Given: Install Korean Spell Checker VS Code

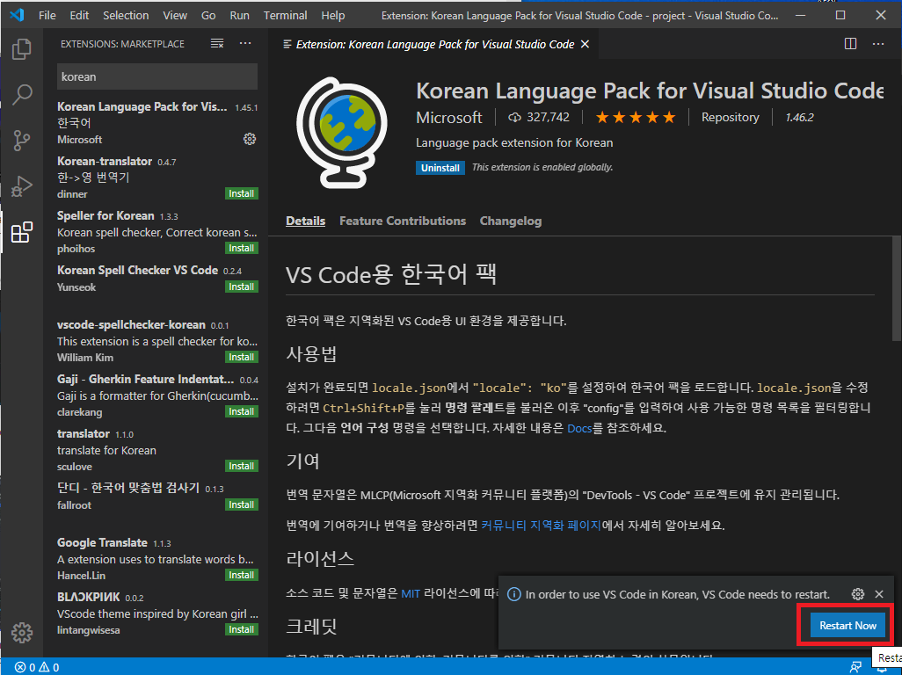Looking at the screenshot, I should [x=241, y=287].
